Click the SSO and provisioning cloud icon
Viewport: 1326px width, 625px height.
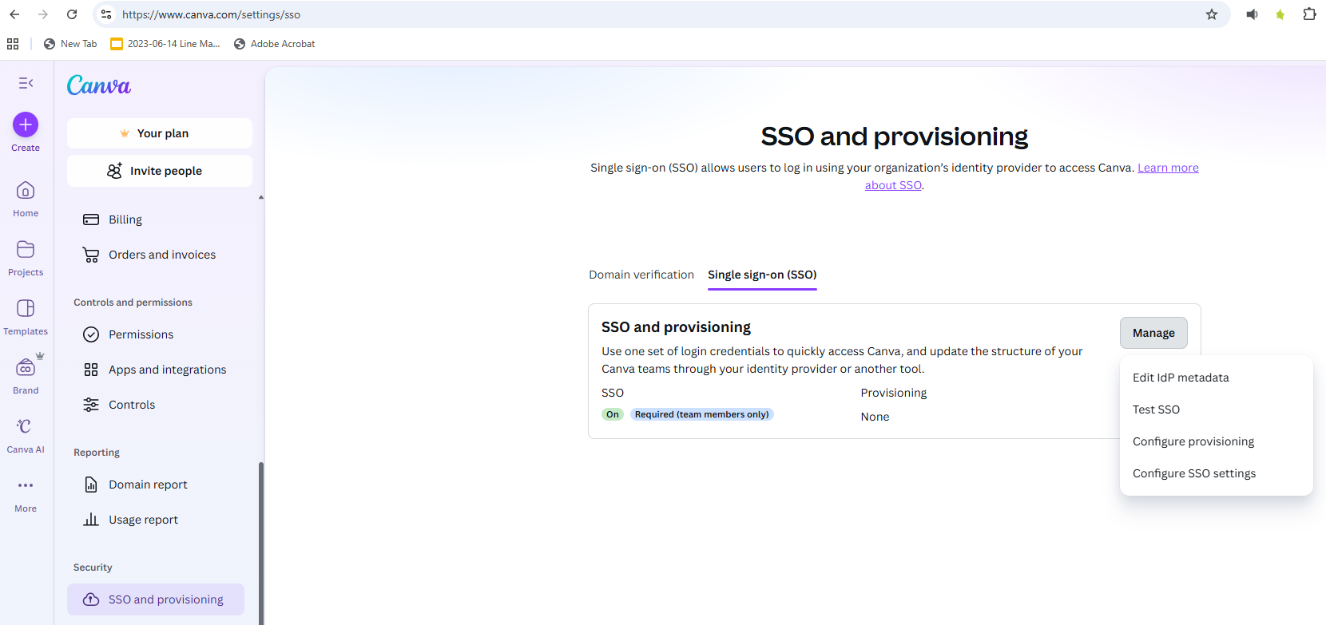[x=91, y=599]
